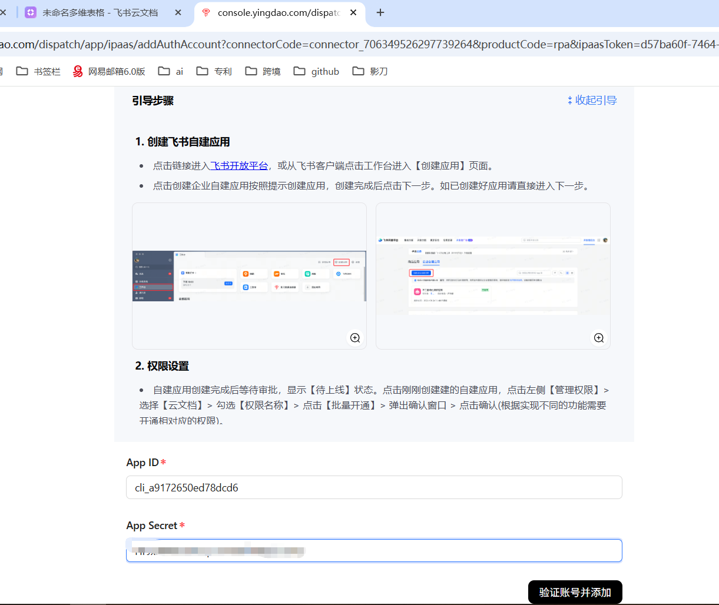Open the 跨境 bookmark folder

(263, 71)
